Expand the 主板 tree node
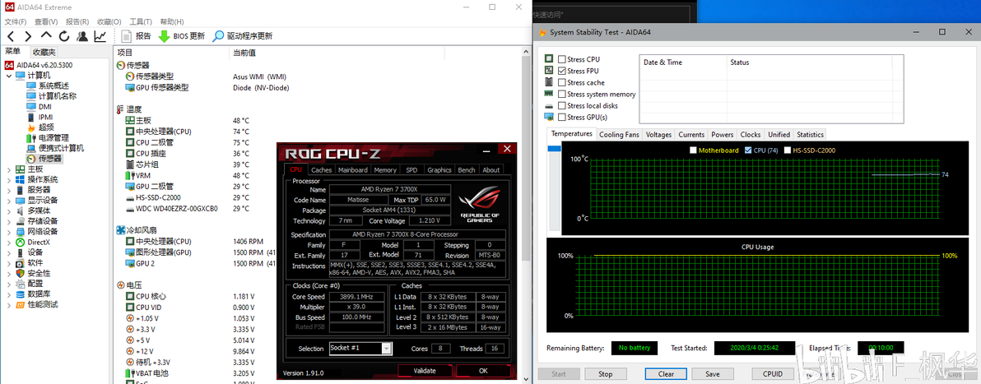 (x=9, y=169)
